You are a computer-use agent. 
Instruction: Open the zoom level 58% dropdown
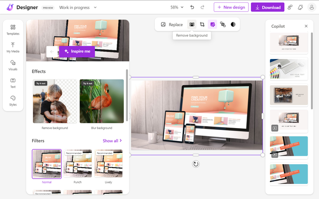click(x=177, y=7)
